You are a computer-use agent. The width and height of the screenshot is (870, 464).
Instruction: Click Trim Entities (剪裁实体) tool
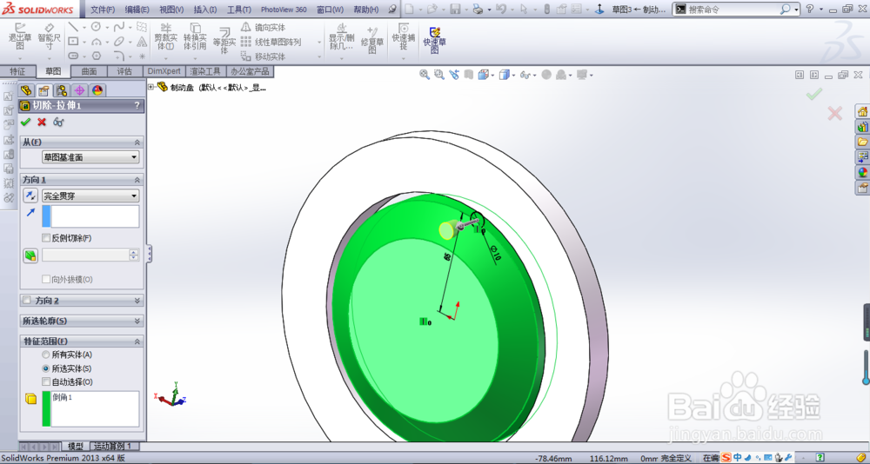165,37
